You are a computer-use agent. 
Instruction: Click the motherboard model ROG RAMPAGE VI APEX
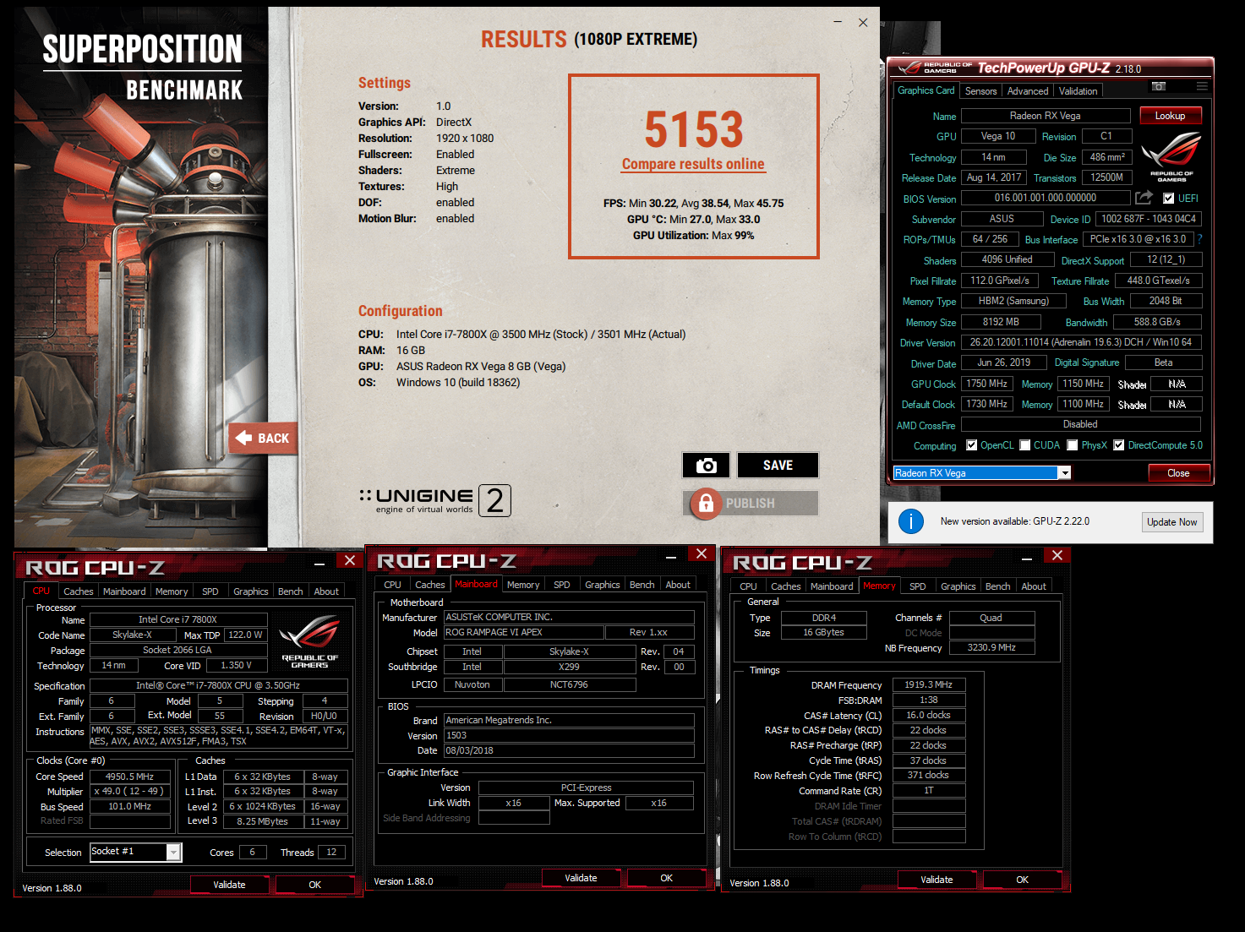click(x=524, y=632)
